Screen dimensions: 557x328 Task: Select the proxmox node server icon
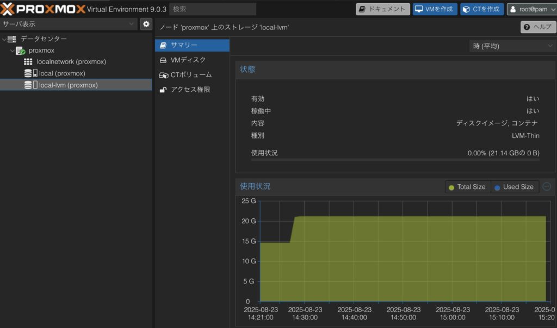pyautogui.click(x=21, y=51)
